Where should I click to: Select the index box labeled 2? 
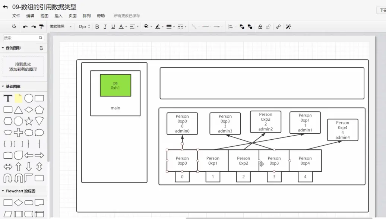pos(243,177)
